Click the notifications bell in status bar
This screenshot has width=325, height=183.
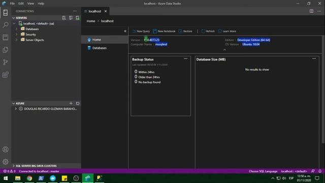click(x=320, y=171)
